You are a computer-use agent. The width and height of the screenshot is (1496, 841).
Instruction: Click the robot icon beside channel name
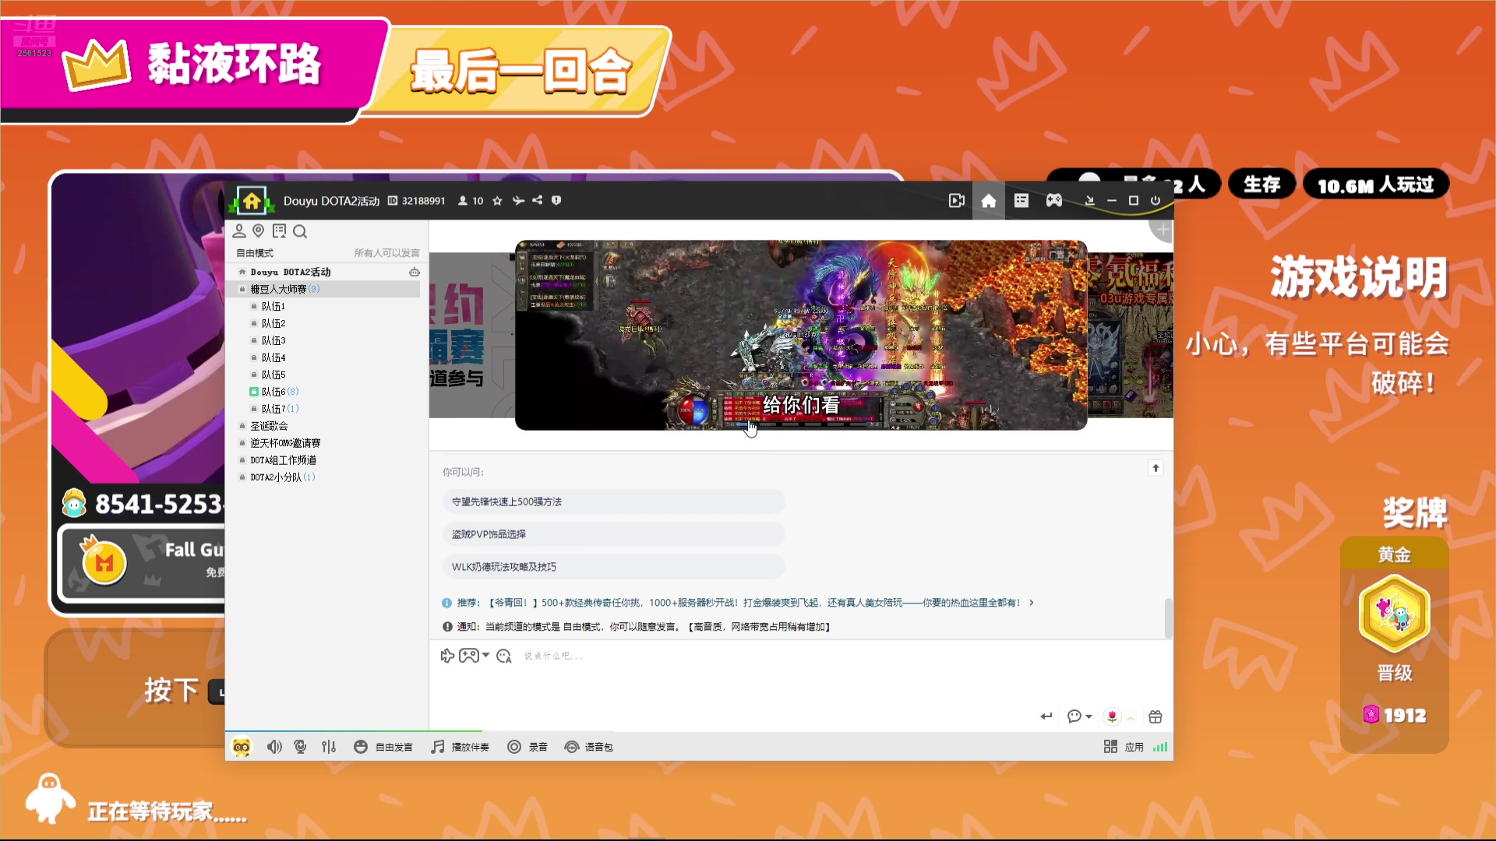(x=415, y=272)
